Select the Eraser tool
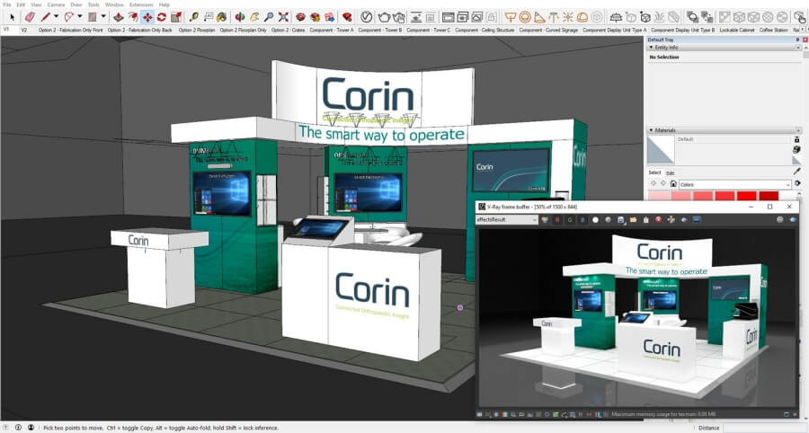Screen dimensions: 809x433 pyautogui.click(x=30, y=17)
